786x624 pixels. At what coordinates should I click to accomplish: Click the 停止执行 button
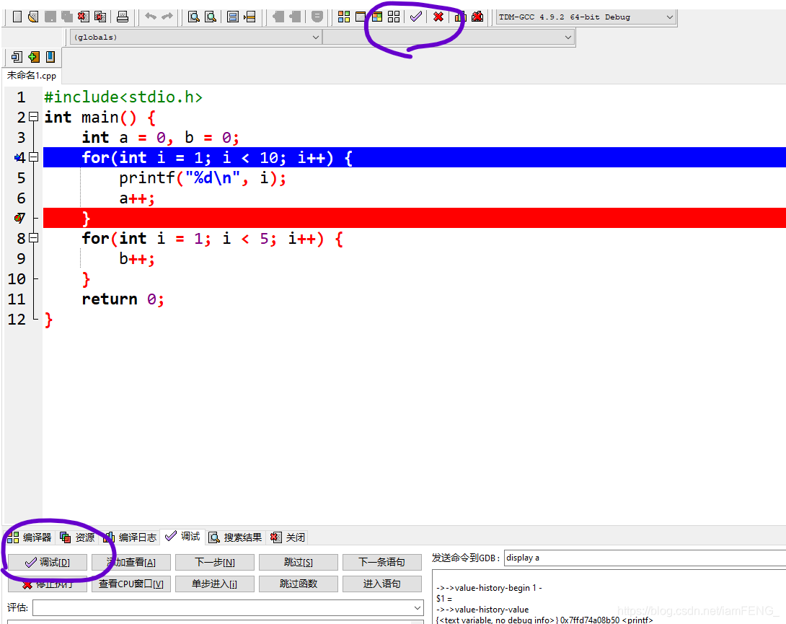[48, 584]
